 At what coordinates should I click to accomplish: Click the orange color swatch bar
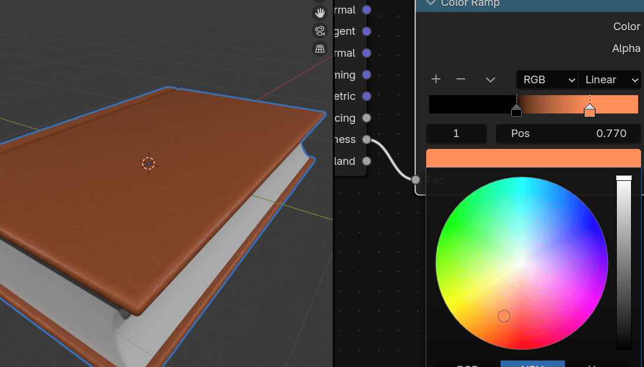tap(533, 158)
